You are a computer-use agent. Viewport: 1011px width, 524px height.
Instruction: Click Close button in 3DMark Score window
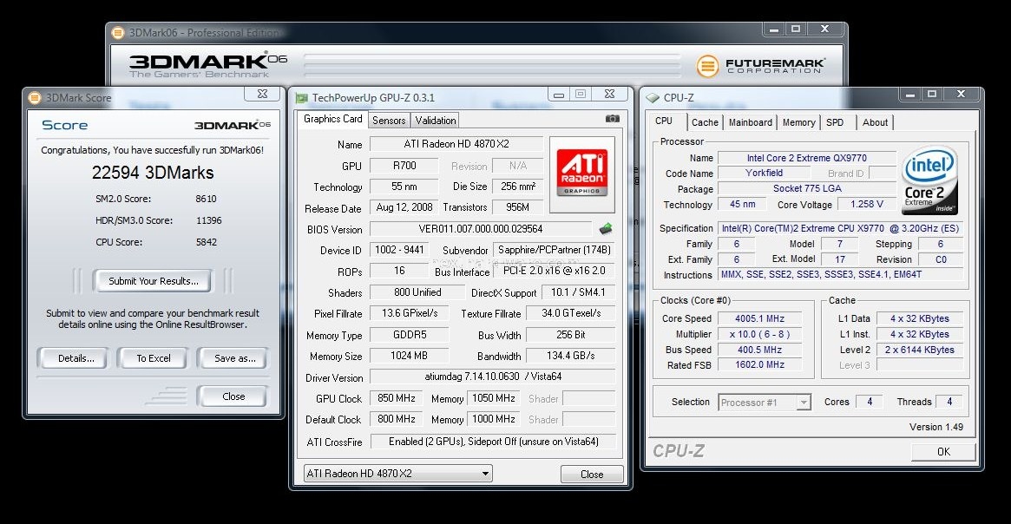click(x=233, y=396)
